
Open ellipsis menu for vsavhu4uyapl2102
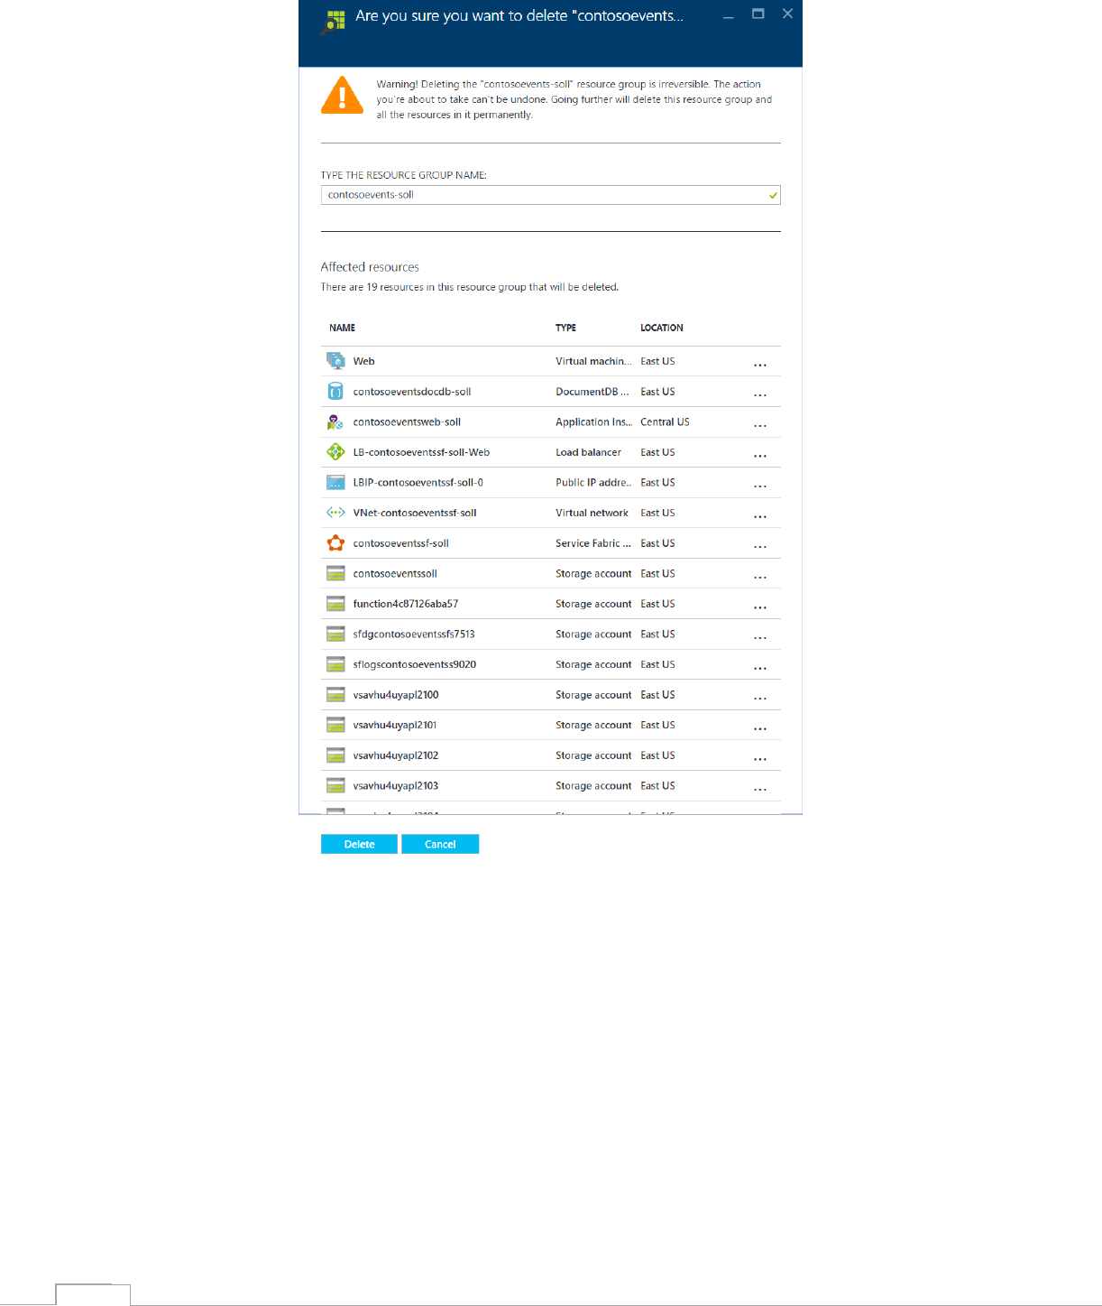[760, 759]
